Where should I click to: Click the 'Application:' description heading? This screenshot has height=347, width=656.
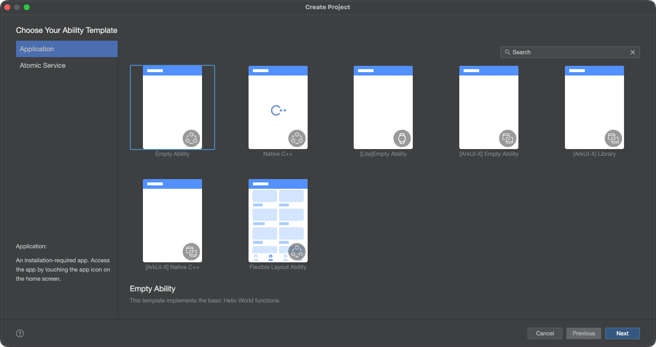(31, 246)
